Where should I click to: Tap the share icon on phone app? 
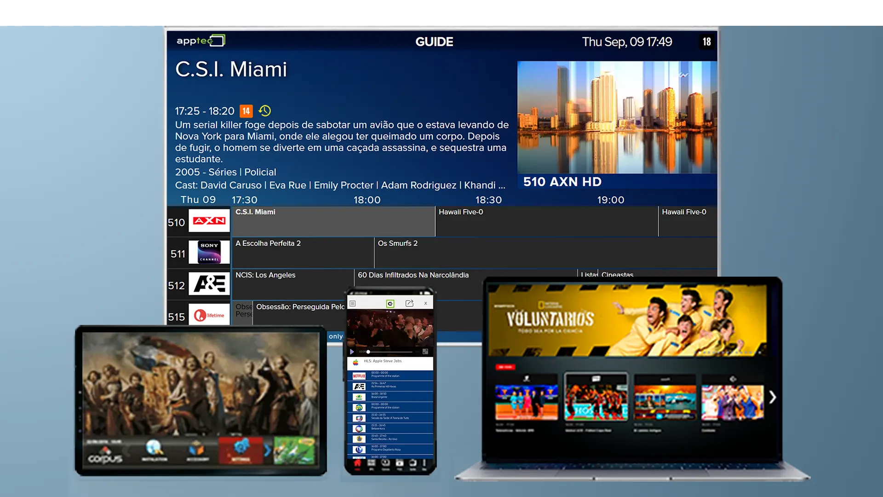[409, 303]
